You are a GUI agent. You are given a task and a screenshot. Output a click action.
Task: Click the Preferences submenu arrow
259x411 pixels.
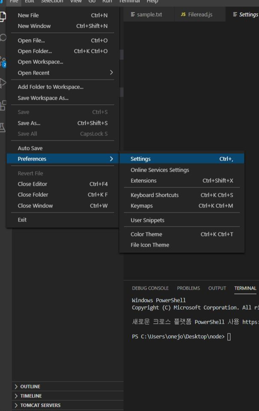tap(112, 159)
